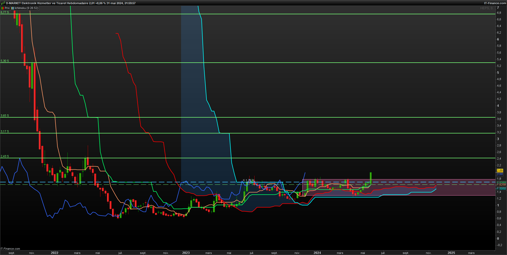Select the 2,43 S horizontal line label

coord(5,156)
